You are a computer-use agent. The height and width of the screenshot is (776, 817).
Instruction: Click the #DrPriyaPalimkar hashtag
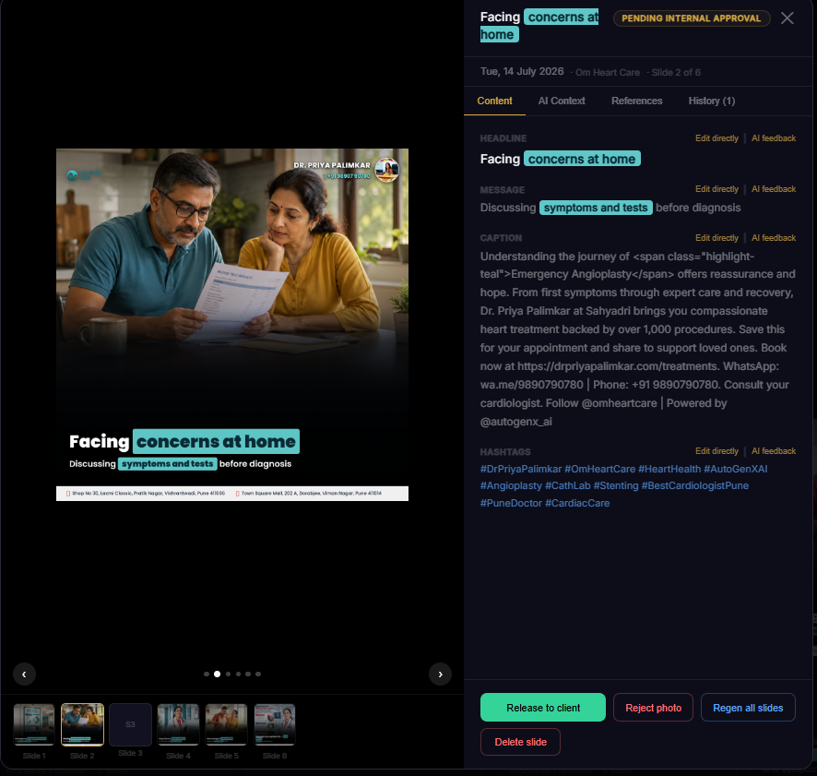521,469
